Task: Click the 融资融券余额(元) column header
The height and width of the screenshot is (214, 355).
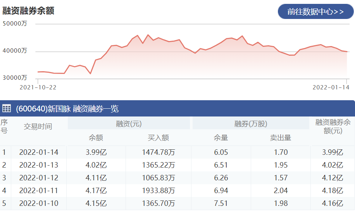Action: coord(333,127)
